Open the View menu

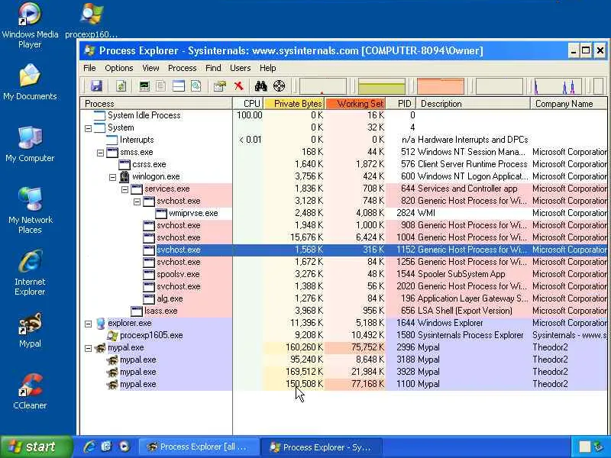[150, 68]
